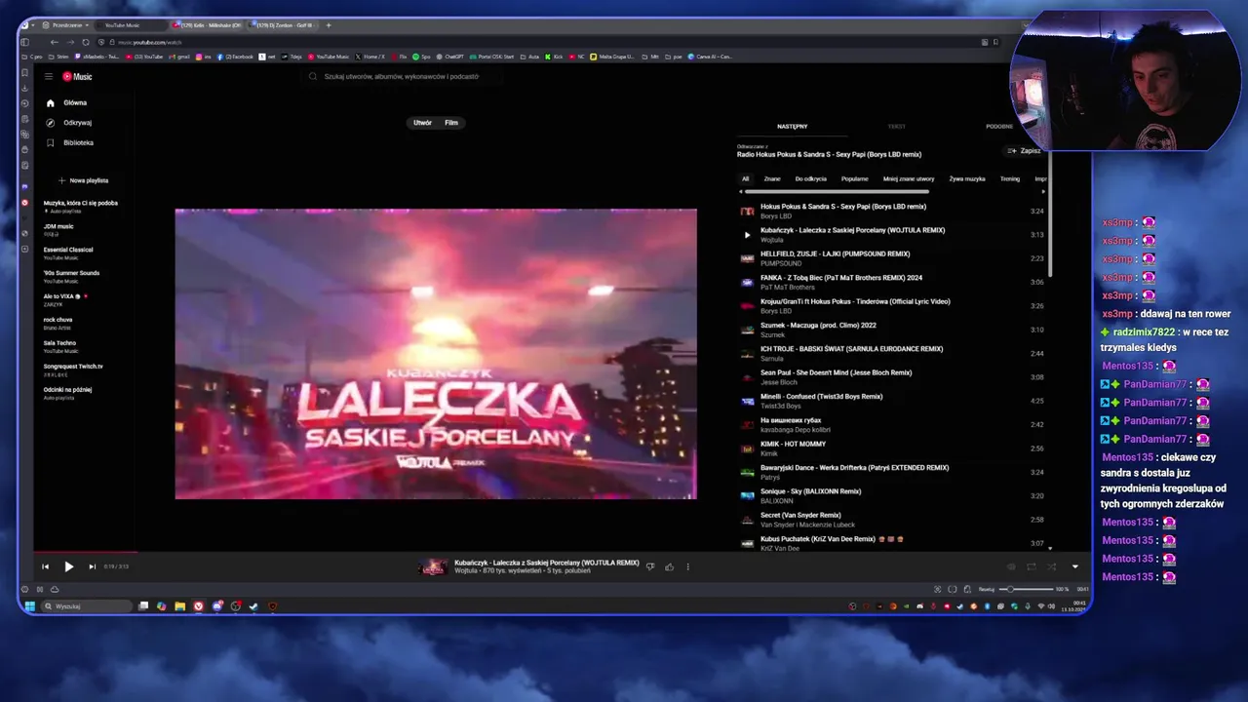Play Sonique - Sky (BALIXONN Remix)

point(892,495)
